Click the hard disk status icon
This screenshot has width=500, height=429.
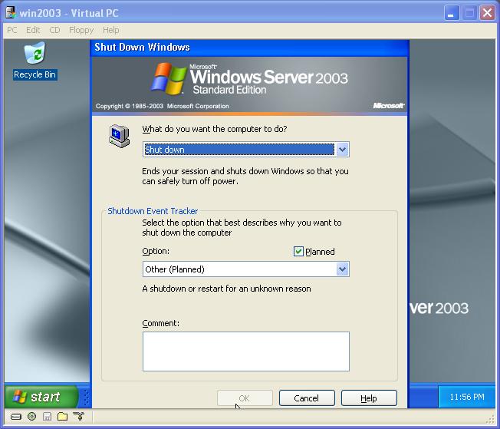(x=16, y=417)
